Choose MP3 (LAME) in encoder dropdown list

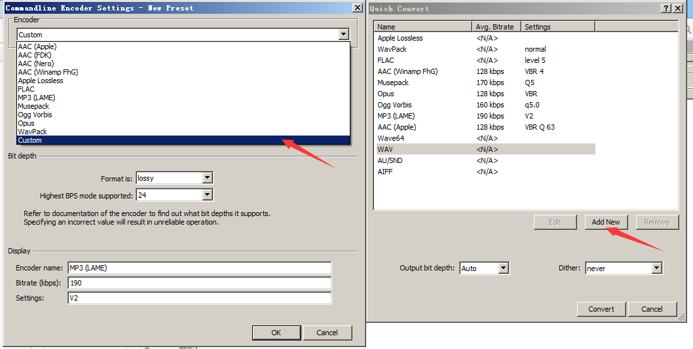(183, 98)
